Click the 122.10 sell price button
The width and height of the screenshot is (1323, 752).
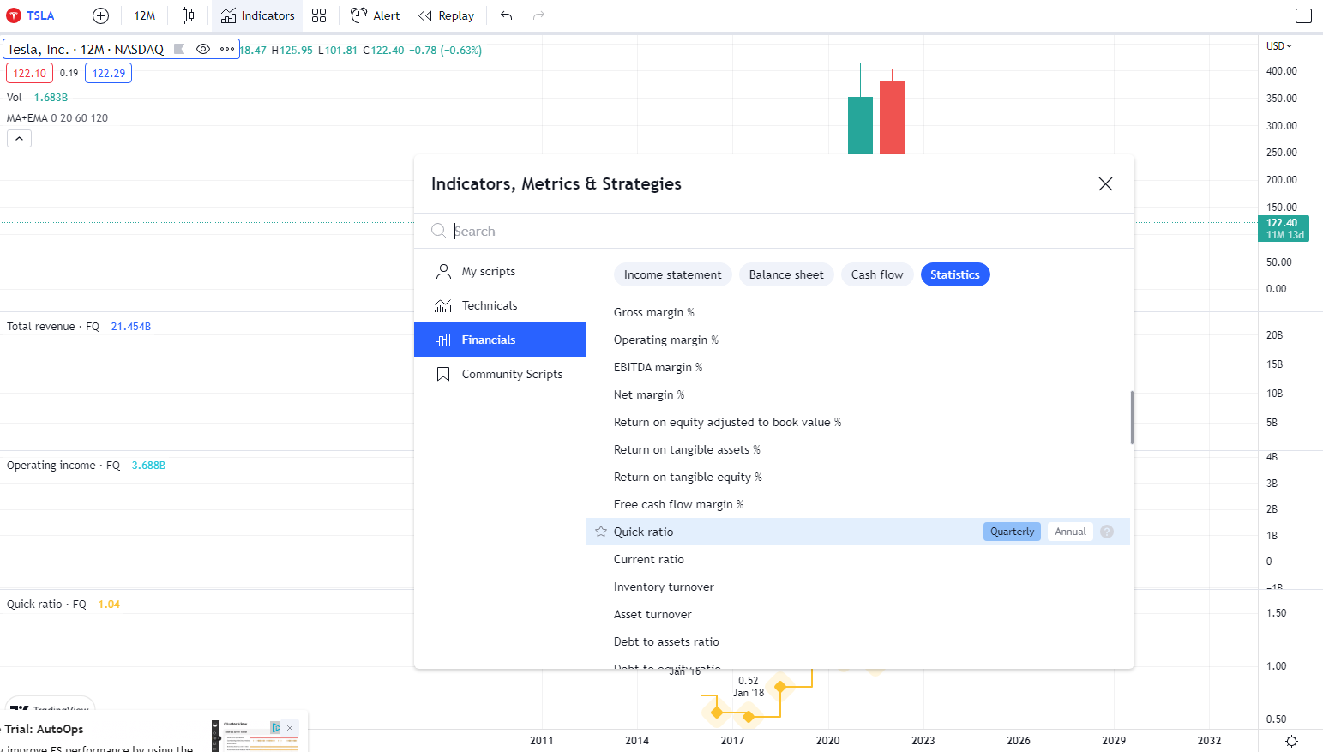30,73
